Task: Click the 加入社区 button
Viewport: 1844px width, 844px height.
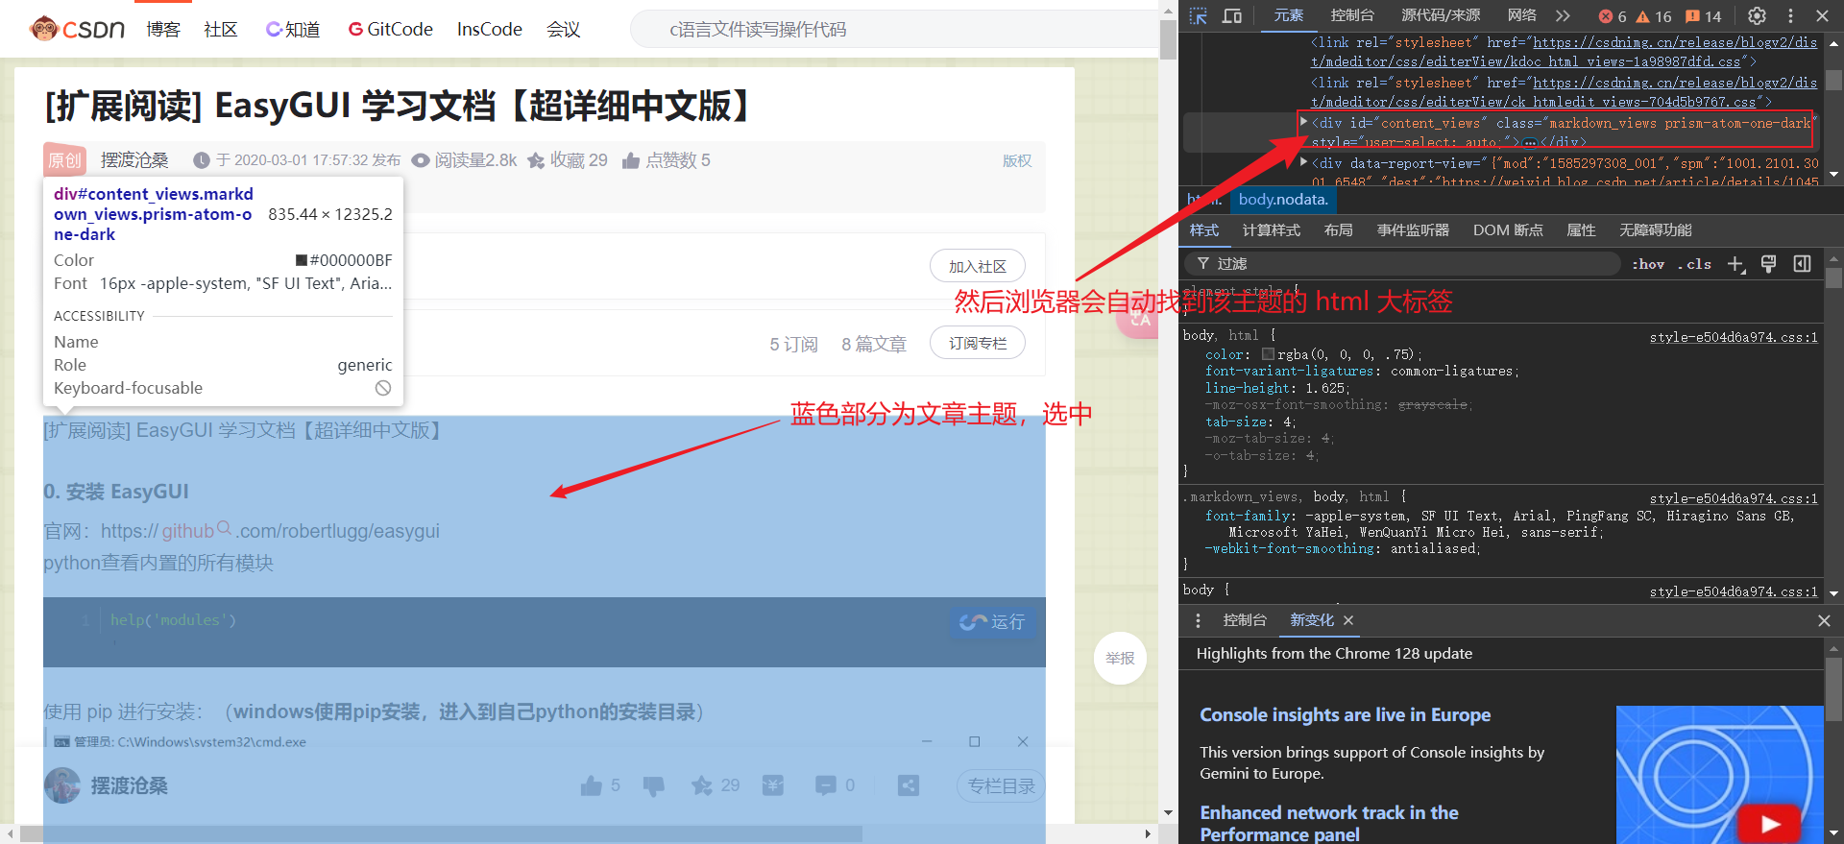Action: pyautogui.click(x=978, y=266)
